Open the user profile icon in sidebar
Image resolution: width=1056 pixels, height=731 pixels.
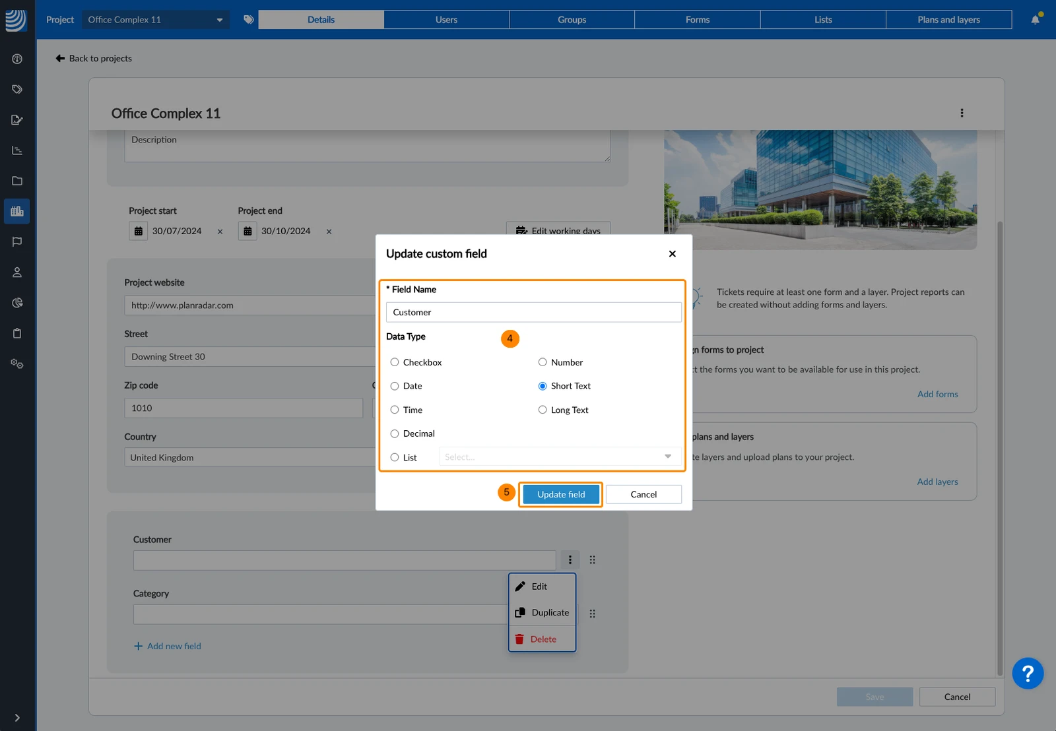point(17,272)
